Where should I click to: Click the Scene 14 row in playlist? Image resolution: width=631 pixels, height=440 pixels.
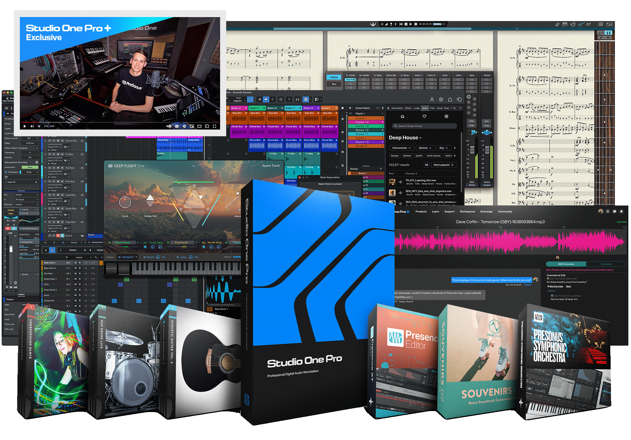coord(366,122)
